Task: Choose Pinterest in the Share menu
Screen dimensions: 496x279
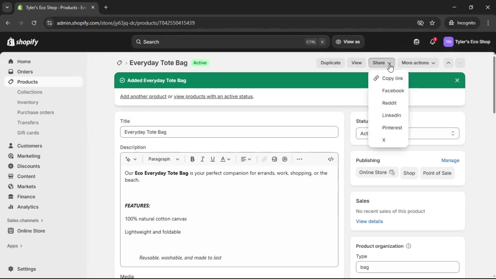Action: 392,127
